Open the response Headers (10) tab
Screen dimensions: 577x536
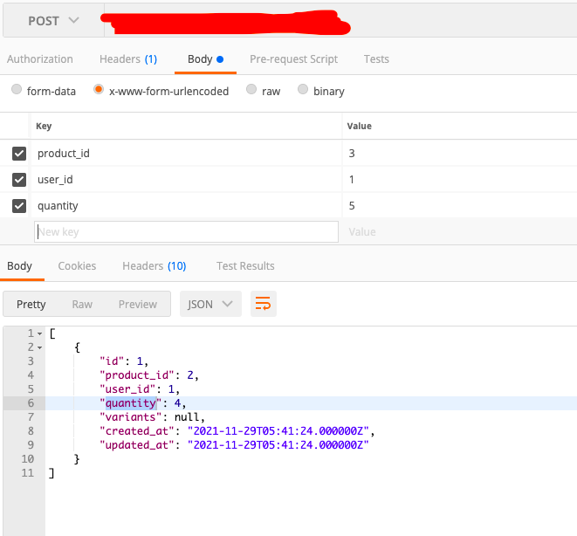click(x=155, y=266)
